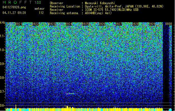Click the Ogata-vill. Akita-Pref. JAPAN coordinates text
The width and height of the screenshot is (175, 111).
point(124,6)
